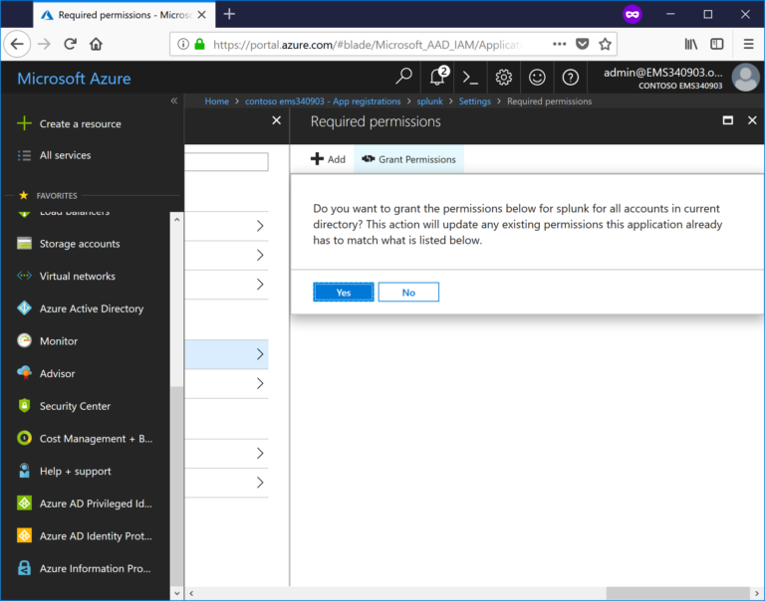Viewport: 765px width, 601px height.
Task: Maximize the Required permissions blade
Action: tap(727, 120)
